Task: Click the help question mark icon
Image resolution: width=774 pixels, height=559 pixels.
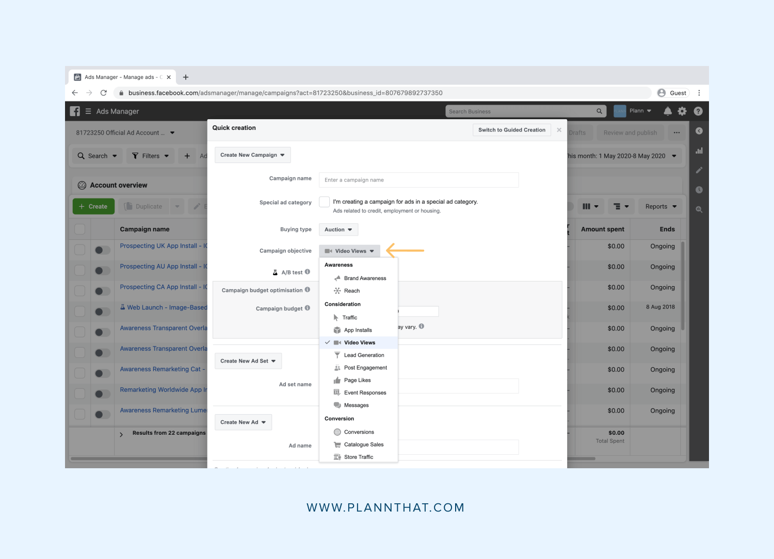Action: [x=698, y=111]
